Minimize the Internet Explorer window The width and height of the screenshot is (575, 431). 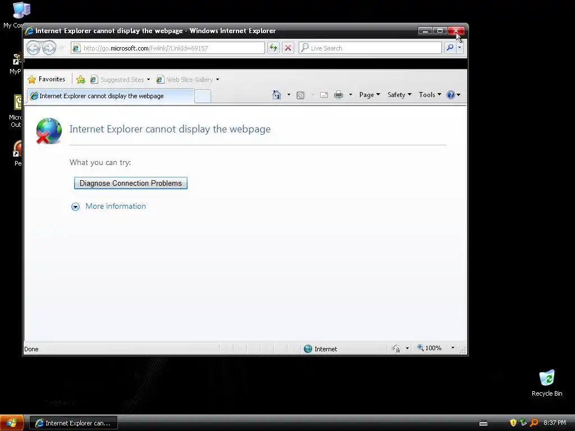[426, 31]
